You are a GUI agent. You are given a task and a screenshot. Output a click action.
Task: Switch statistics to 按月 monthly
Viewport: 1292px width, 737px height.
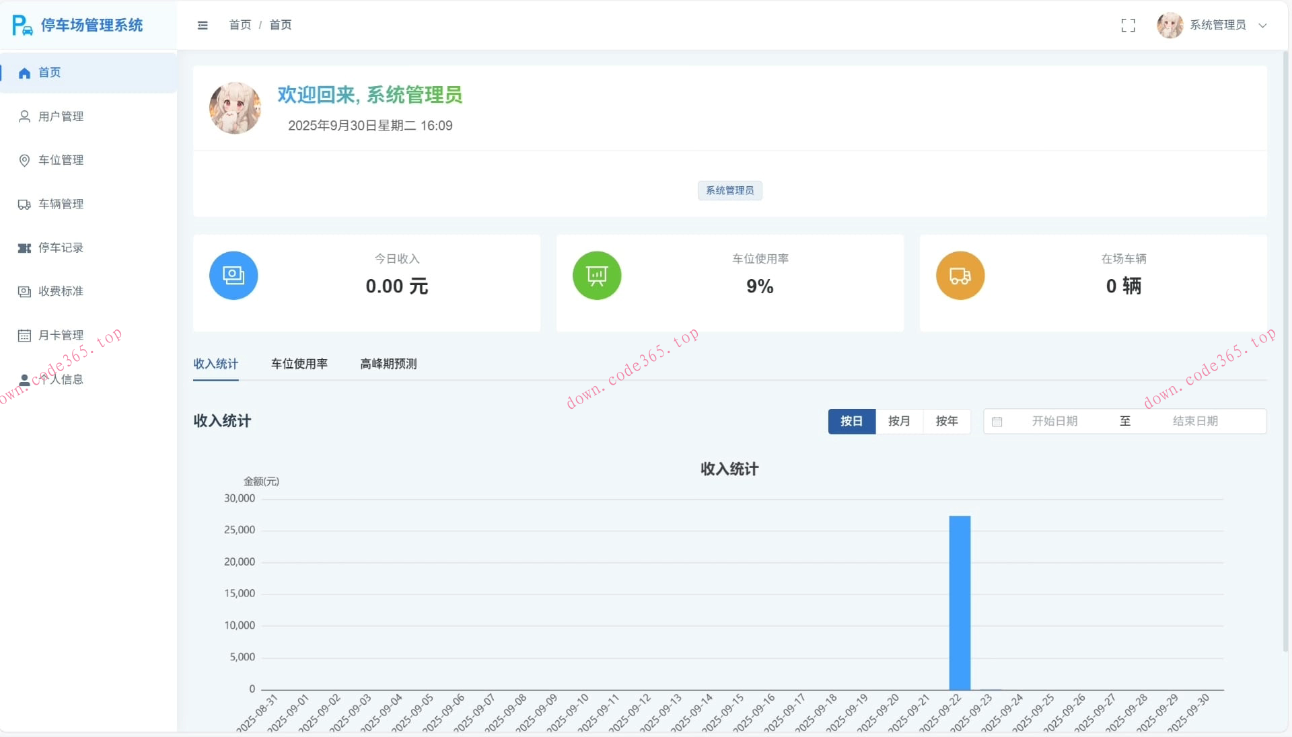899,421
